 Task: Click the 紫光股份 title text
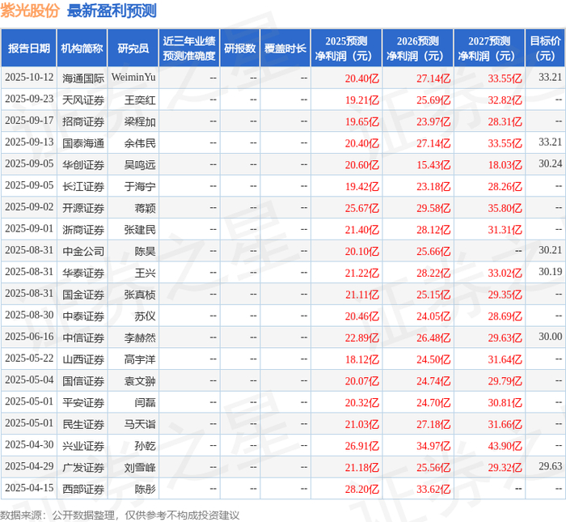pyautogui.click(x=30, y=11)
